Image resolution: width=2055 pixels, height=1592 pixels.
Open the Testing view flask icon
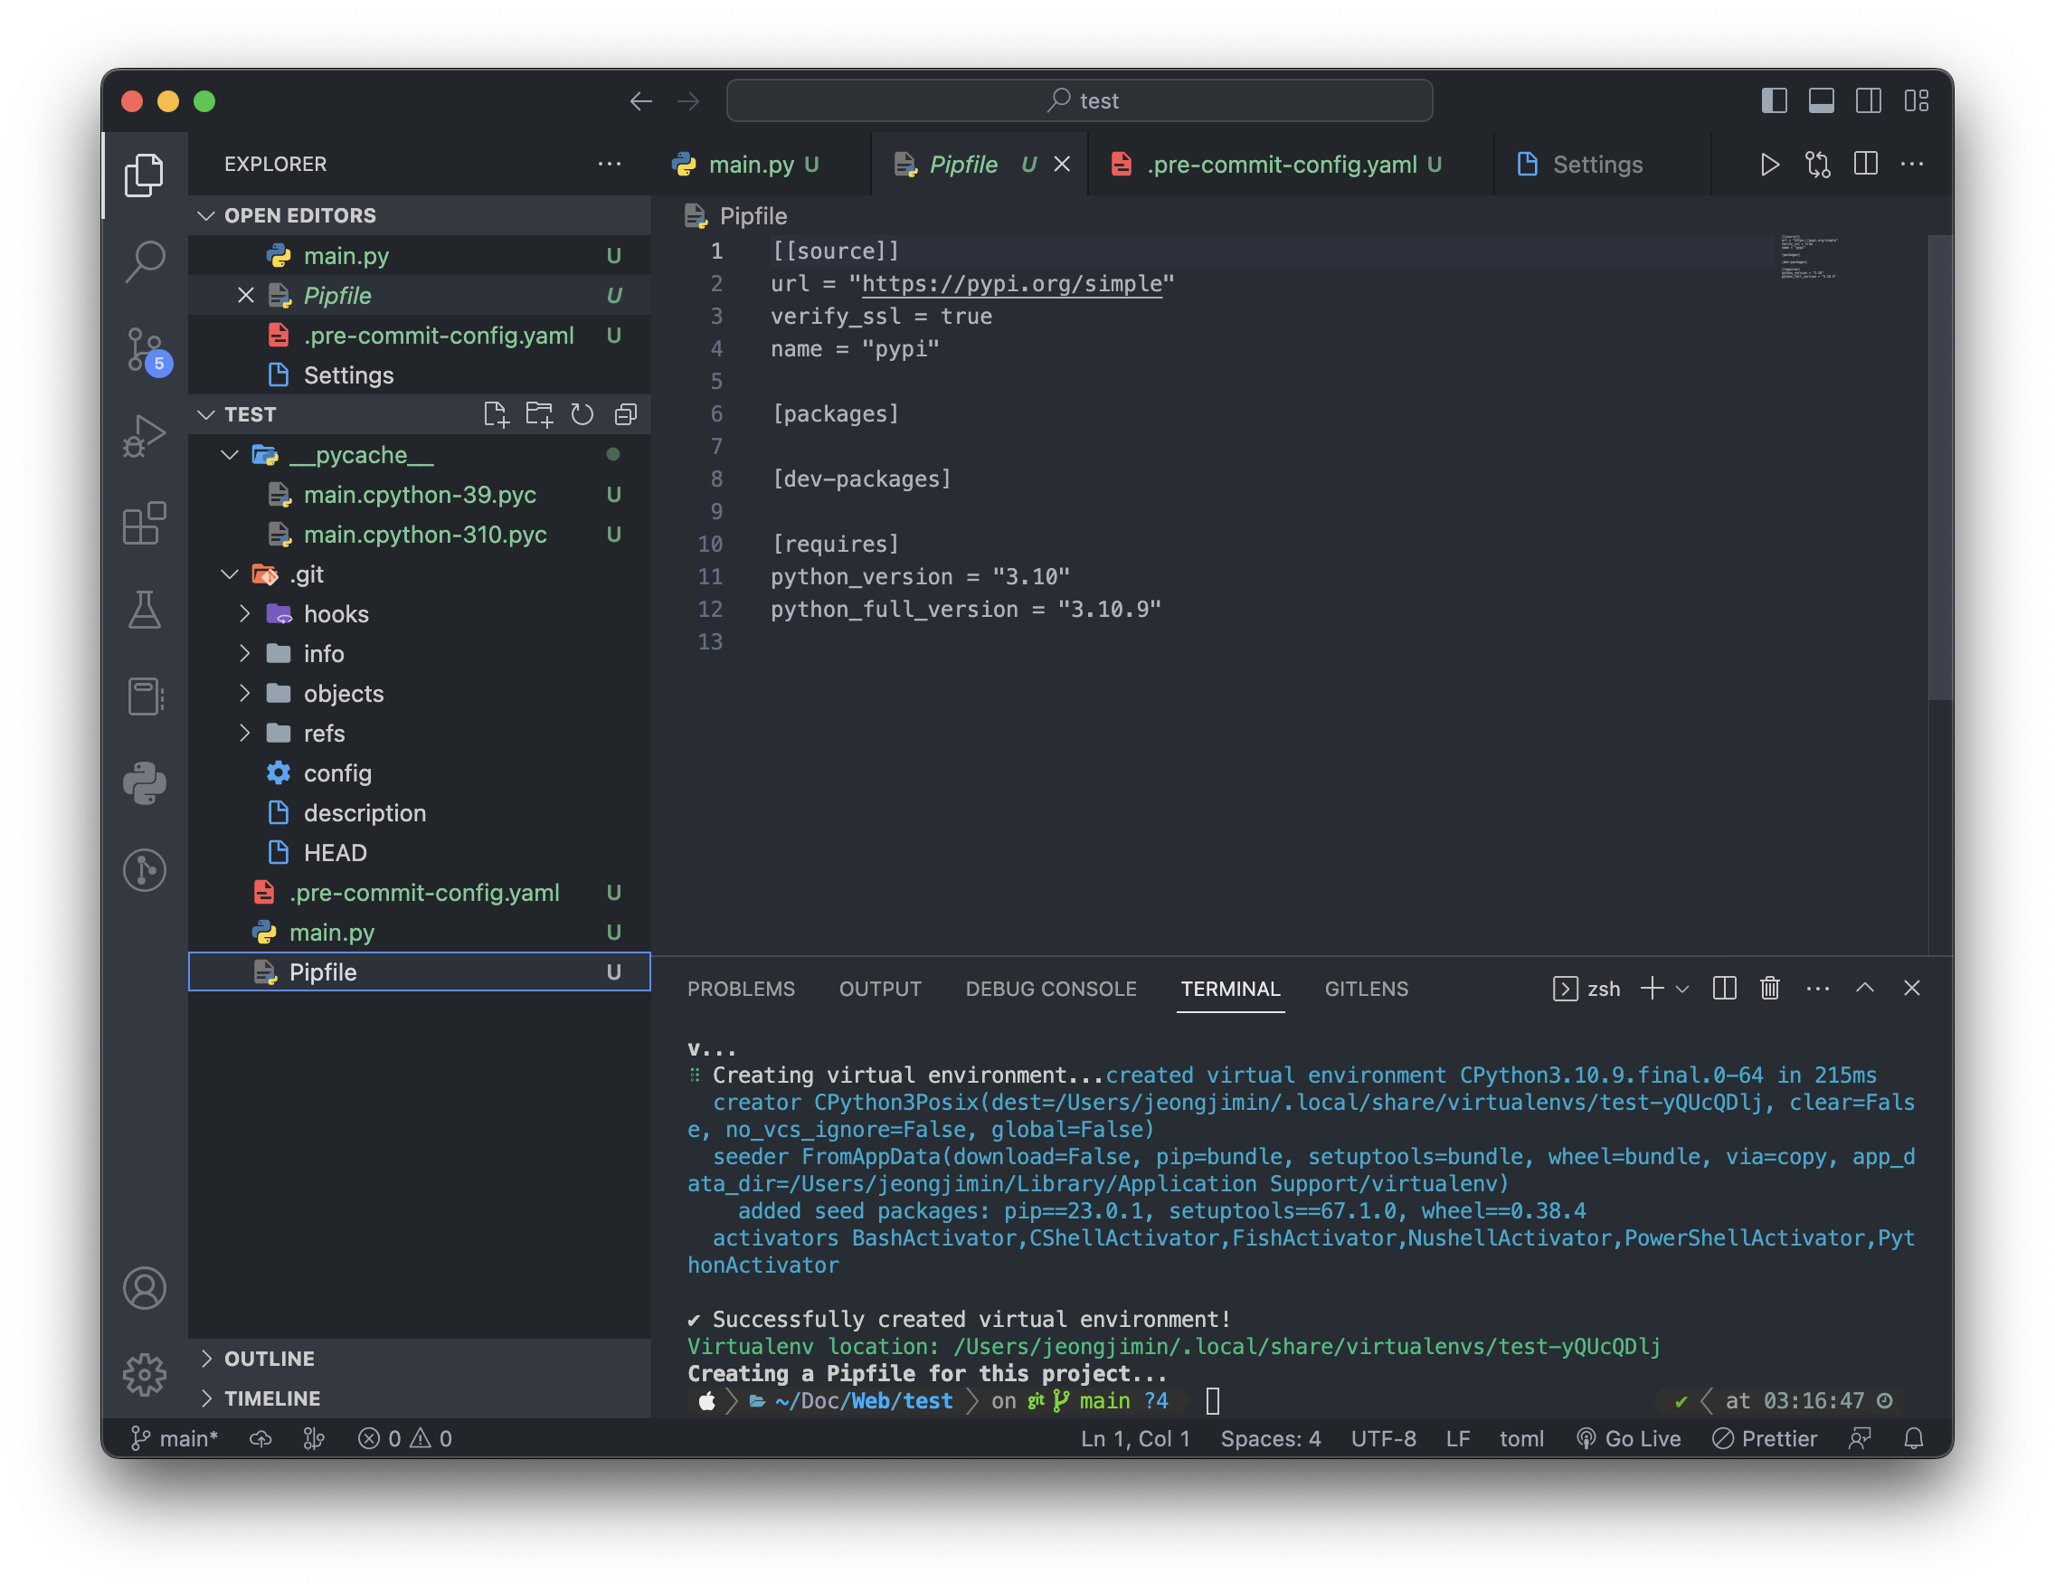(145, 610)
